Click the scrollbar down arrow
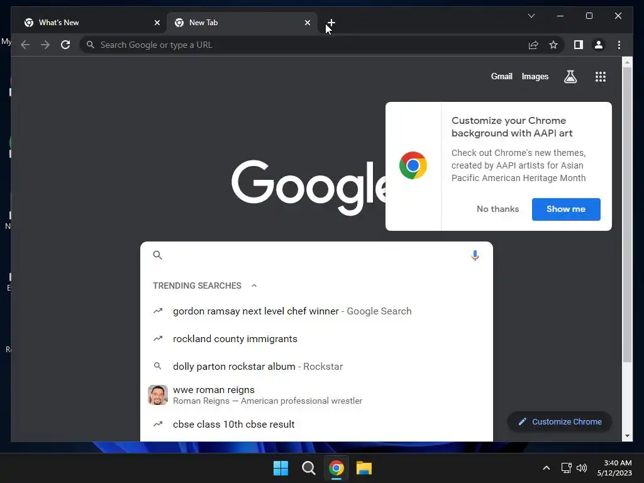644x483 pixels. (x=627, y=436)
